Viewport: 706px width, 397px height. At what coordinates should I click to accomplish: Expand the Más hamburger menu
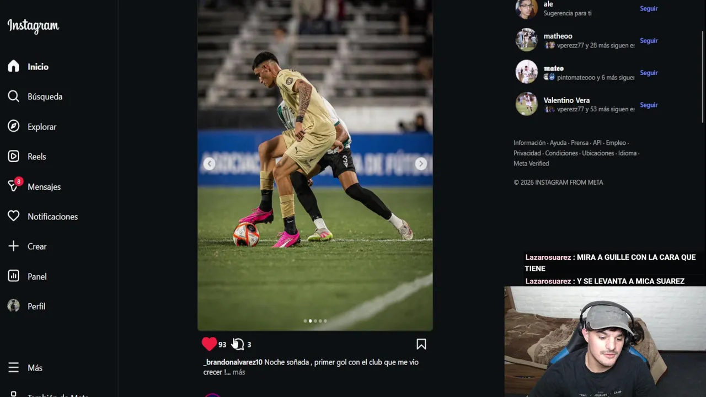point(13,368)
